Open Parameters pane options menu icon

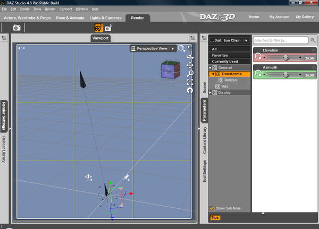(x=204, y=38)
